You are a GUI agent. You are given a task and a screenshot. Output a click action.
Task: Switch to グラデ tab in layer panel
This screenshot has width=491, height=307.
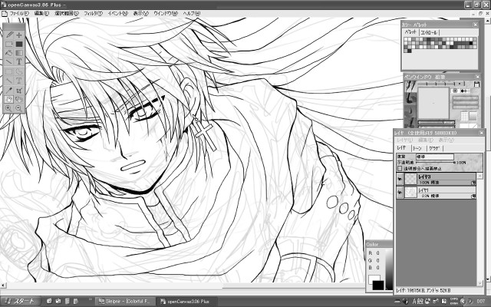click(x=434, y=148)
